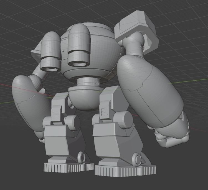Image resolution: width=208 pixels, height=190 pixels.
Task: Select the treaded foot under the smaller forearm
Action: tap(69, 167)
